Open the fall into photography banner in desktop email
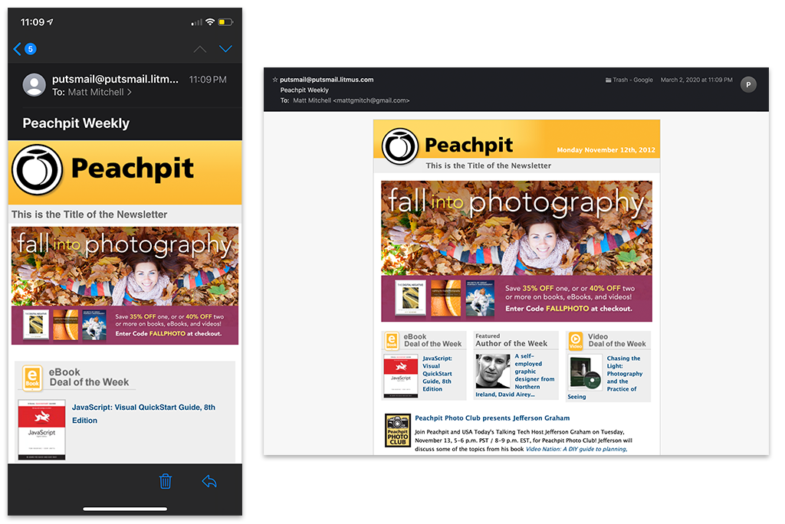The width and height of the screenshot is (785, 524). click(x=516, y=251)
